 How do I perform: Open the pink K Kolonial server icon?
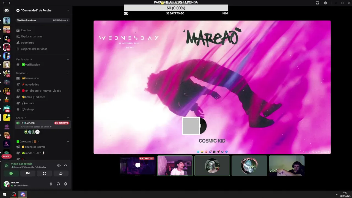point(7,144)
